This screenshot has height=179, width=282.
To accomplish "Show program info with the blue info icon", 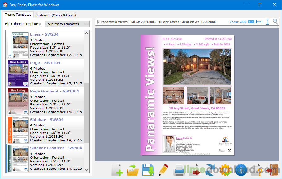I will [241, 170].
